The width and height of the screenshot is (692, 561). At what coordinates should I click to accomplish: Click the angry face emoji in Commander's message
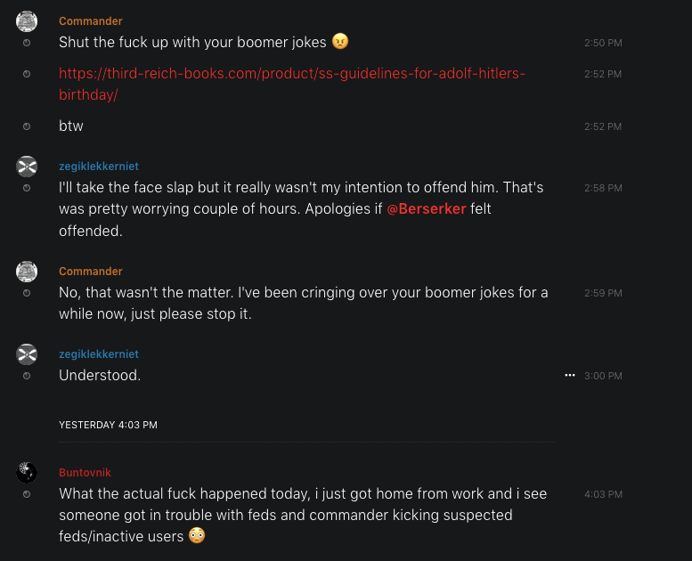pyautogui.click(x=340, y=42)
